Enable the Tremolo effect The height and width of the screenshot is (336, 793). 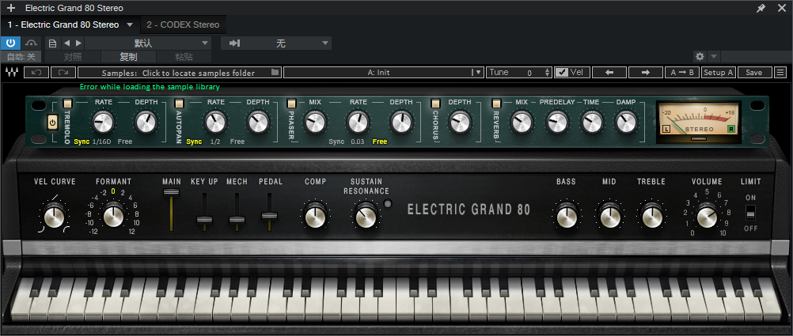click(68, 103)
